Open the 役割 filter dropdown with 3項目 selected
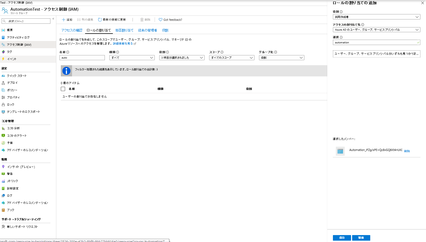The image size is (426, 242). coord(182,58)
